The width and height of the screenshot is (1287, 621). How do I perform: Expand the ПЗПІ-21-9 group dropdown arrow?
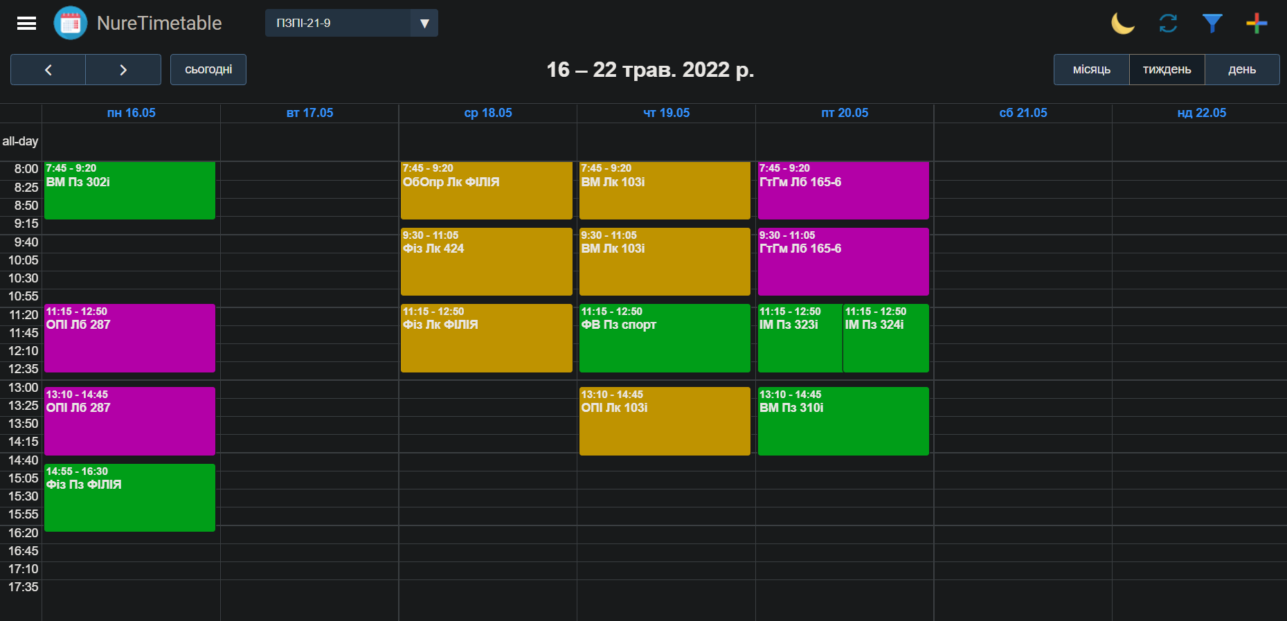click(424, 23)
